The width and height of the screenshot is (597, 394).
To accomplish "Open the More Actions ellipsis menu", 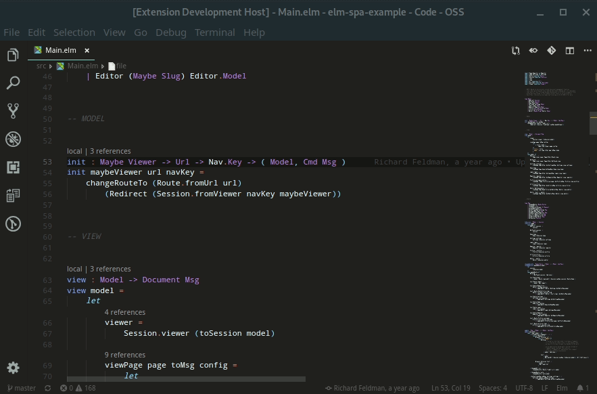I will (x=586, y=50).
